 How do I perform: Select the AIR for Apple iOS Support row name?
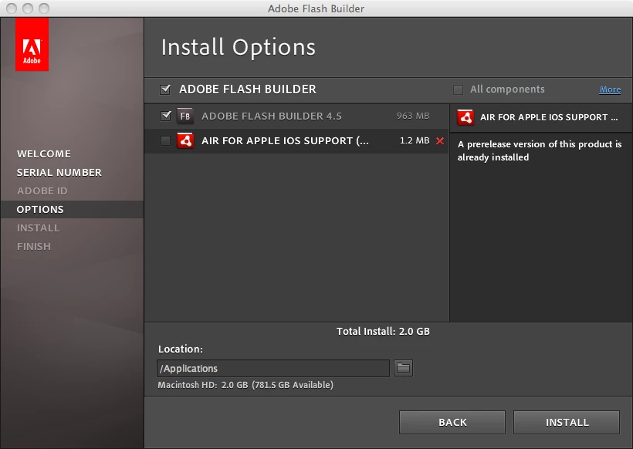(285, 140)
